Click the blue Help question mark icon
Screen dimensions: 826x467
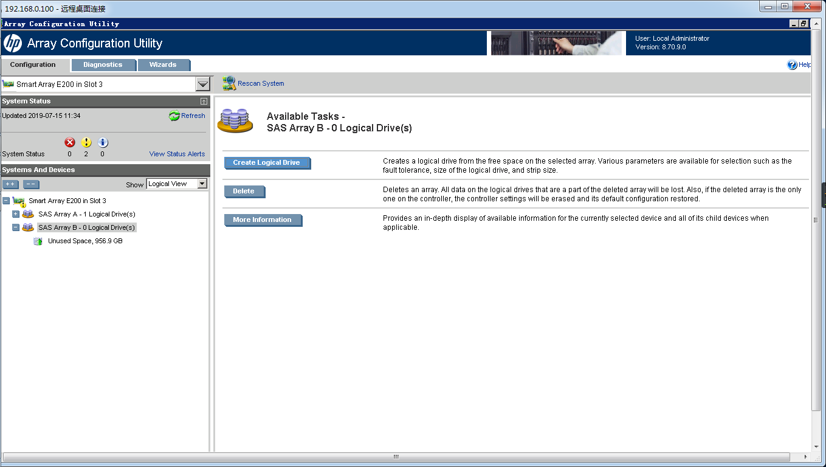[x=792, y=64]
